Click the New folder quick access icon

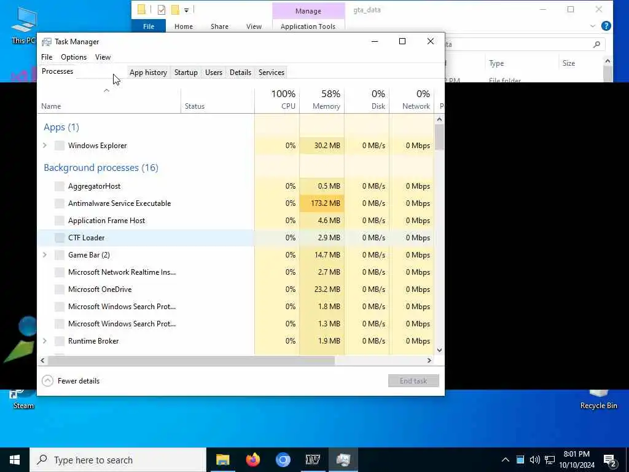[x=175, y=10]
